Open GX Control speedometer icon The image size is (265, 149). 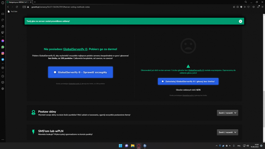click(x=3, y=20)
